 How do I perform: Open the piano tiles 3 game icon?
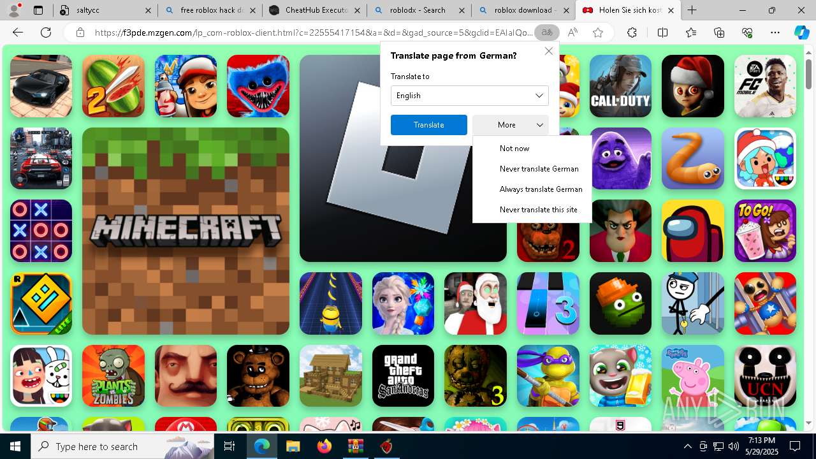pyautogui.click(x=548, y=303)
